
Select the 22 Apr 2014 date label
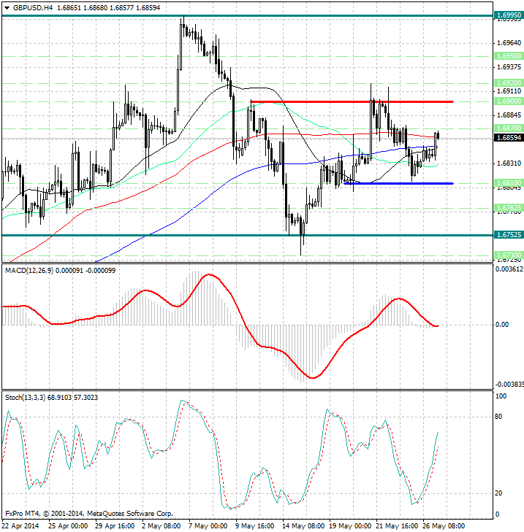click(20, 526)
